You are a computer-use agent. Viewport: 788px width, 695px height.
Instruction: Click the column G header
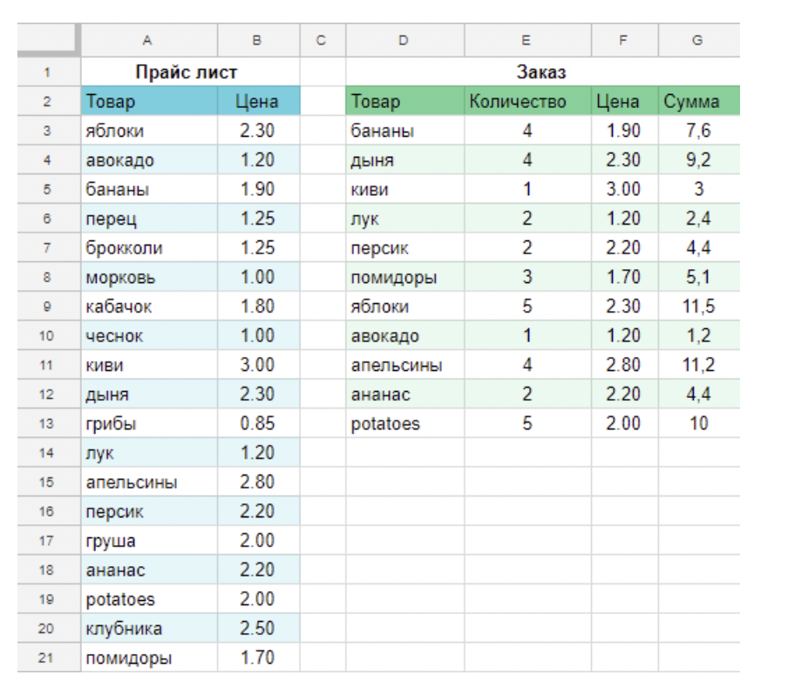click(x=697, y=40)
